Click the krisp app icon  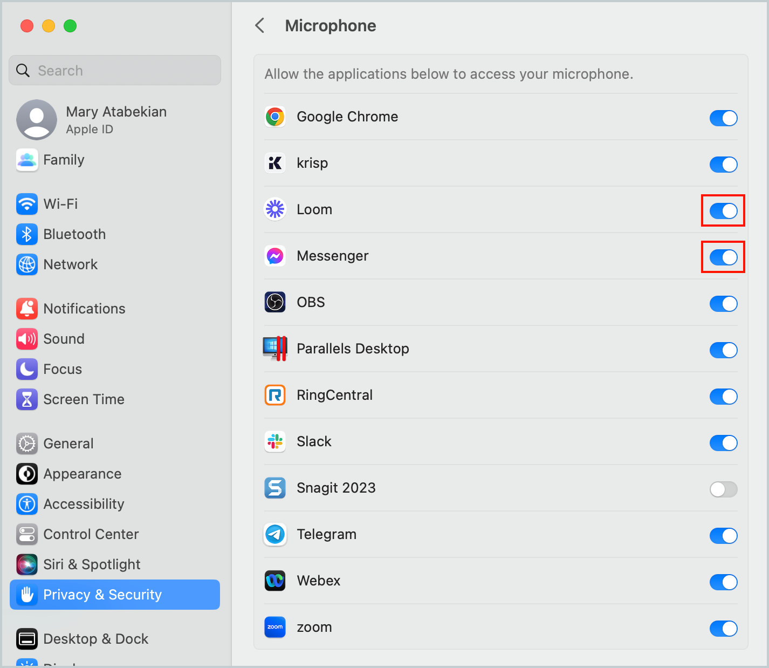tap(275, 163)
